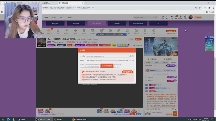The height and width of the screenshot is (121, 216).
Task: Click the emoji icon in chat toolbar
Action: click(146, 109)
